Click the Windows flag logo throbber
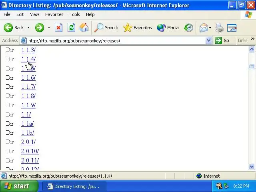 point(248,15)
